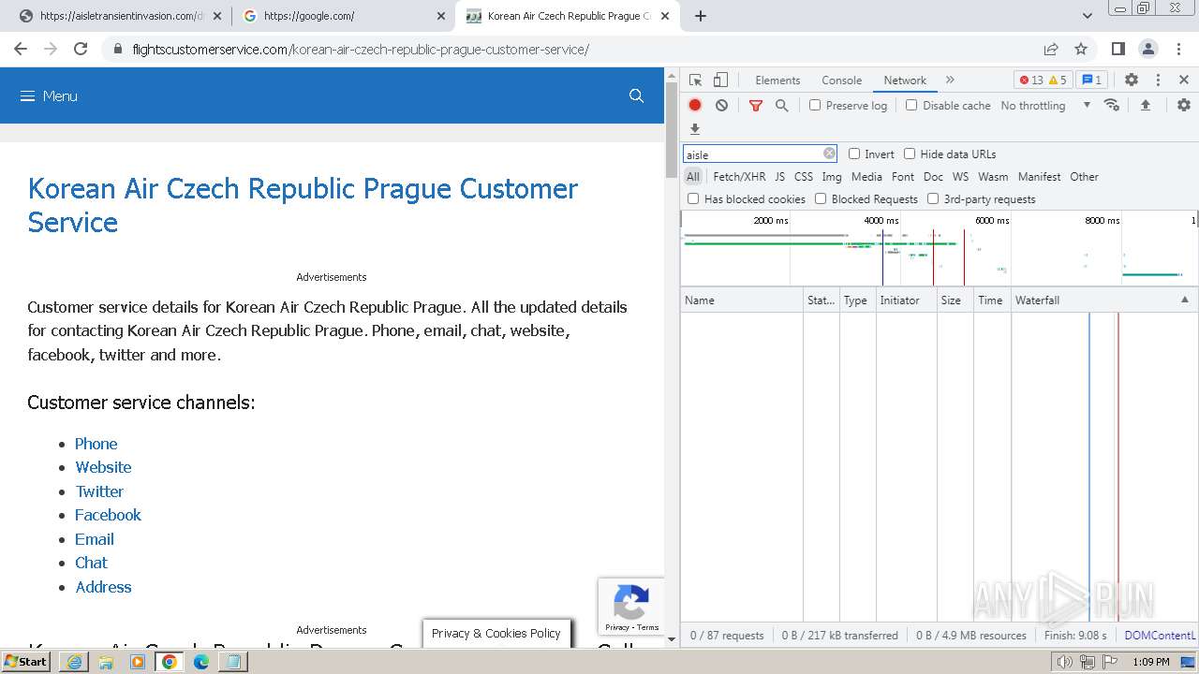Toggle the network filter funnel

(756, 106)
